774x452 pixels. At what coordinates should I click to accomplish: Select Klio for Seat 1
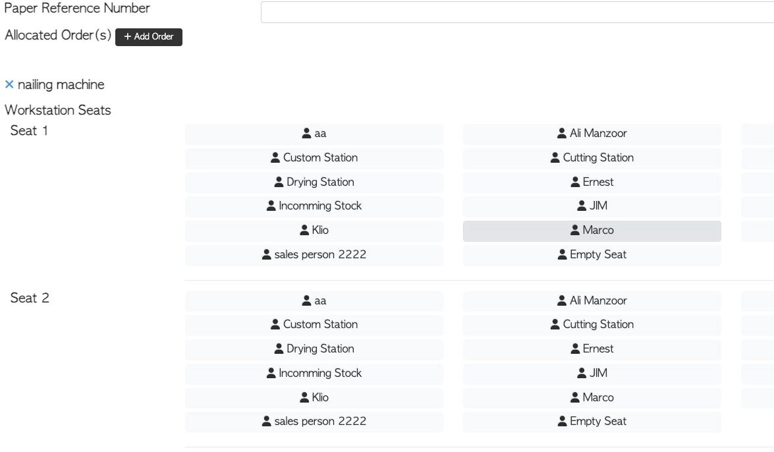pyautogui.click(x=314, y=231)
